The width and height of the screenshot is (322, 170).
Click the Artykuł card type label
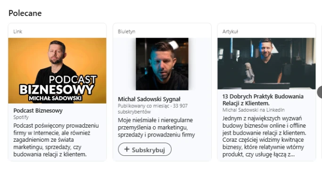[x=230, y=32]
